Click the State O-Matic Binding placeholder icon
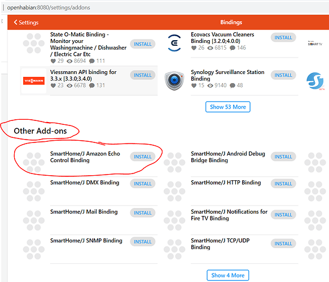Viewport: 329px width, 282px height. click(x=34, y=43)
